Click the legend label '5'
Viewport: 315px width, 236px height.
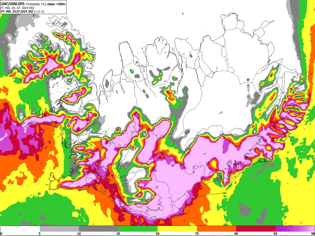click(39, 234)
